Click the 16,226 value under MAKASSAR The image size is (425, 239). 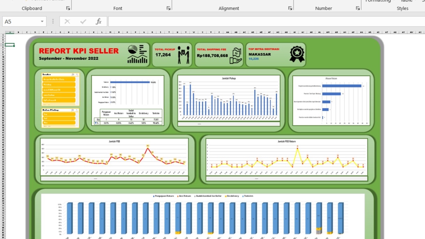click(253, 59)
